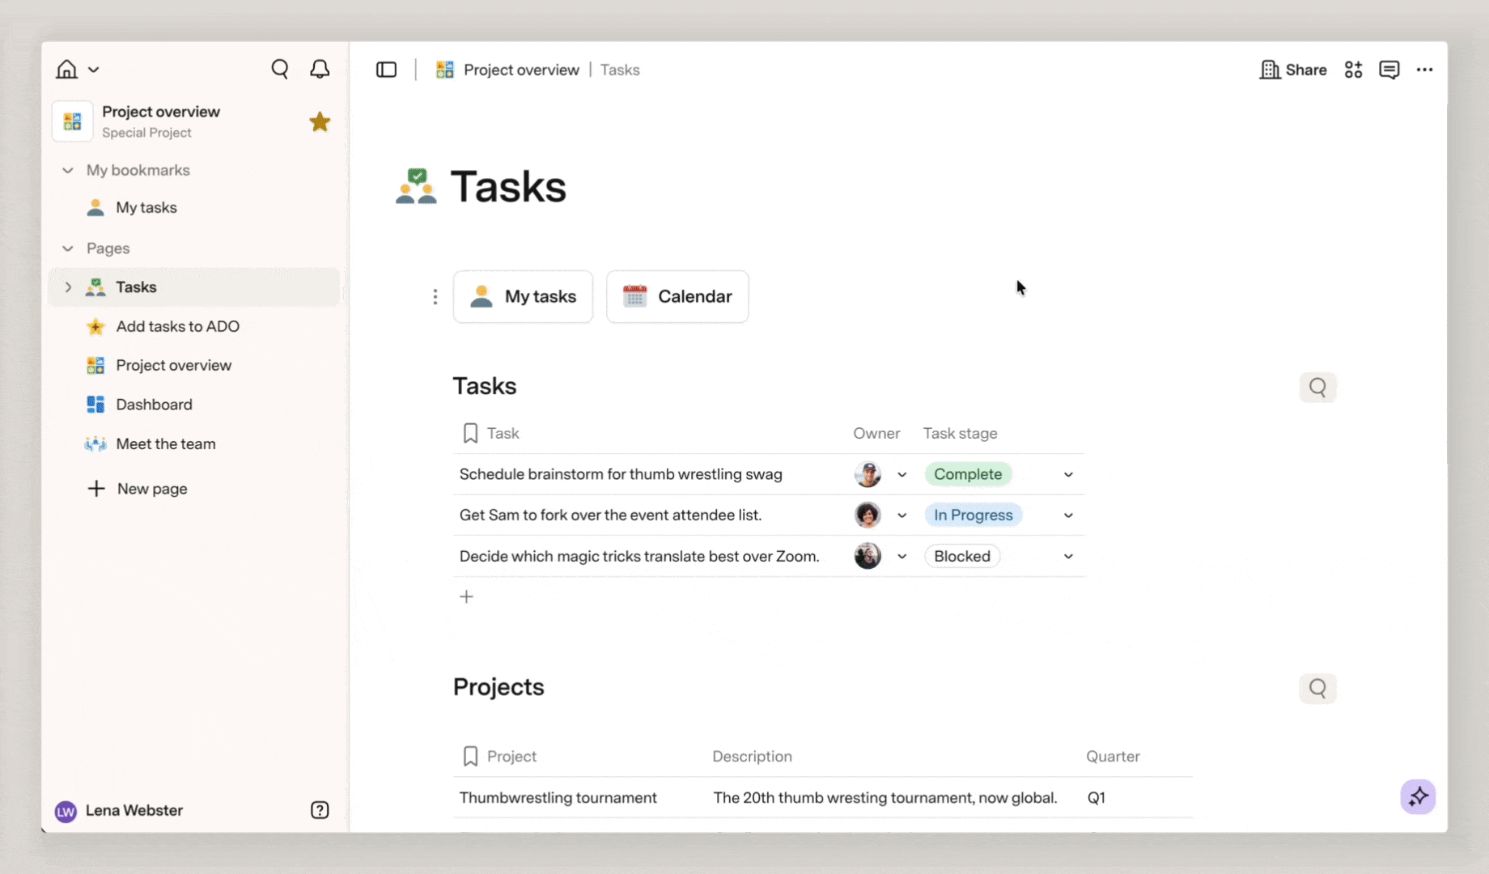Launch the AI sparkle assistant button

click(1418, 797)
